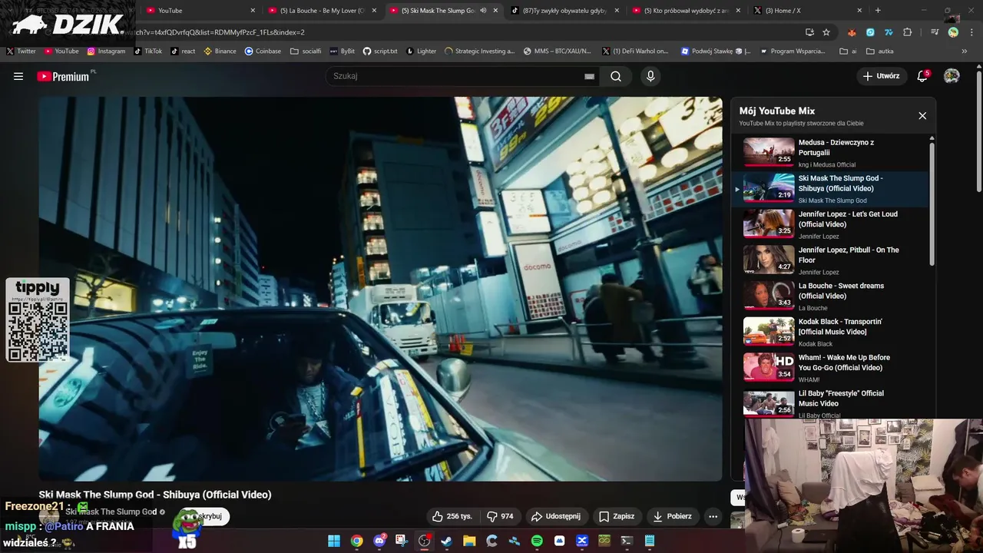Play Jennifer Lopez, Pitbull - On The Floor
983x553 pixels.
click(x=832, y=260)
